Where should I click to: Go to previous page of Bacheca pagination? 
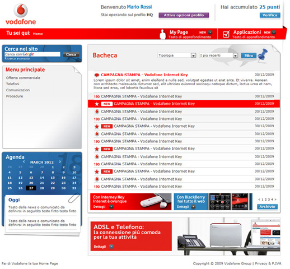259,200
